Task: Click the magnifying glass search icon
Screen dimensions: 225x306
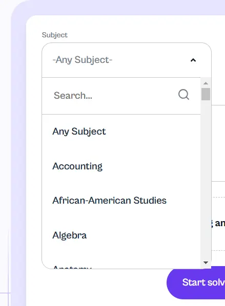Action: click(x=183, y=95)
